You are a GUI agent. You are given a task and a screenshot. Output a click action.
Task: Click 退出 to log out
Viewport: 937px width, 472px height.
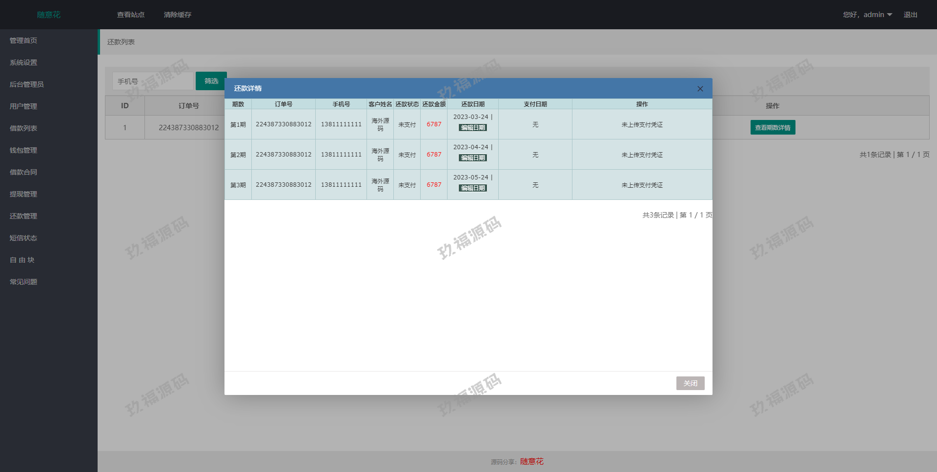[x=910, y=15]
